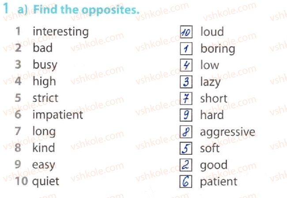287x198 pixels.
Task: Click the answer box beside "soft"
Action: [186, 148]
